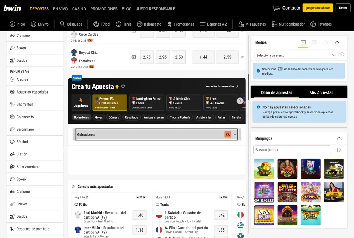Open Apuestas especiales in the sidebar
The image size is (354, 238).
click(x=35, y=92)
